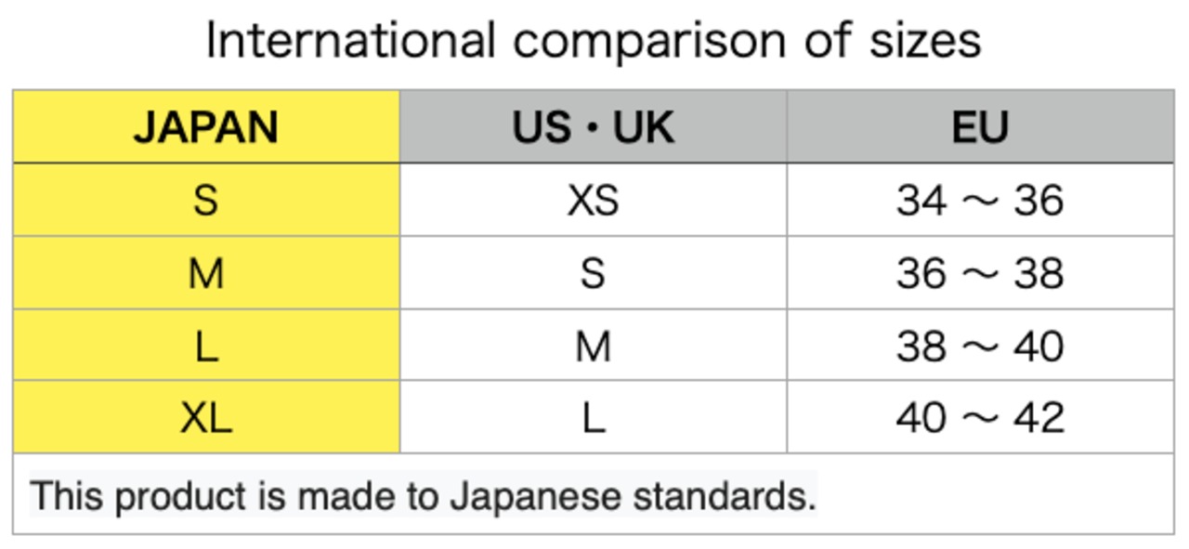The height and width of the screenshot is (549, 1189).
Task: Click the JAPAN column header
Action: [206, 126]
